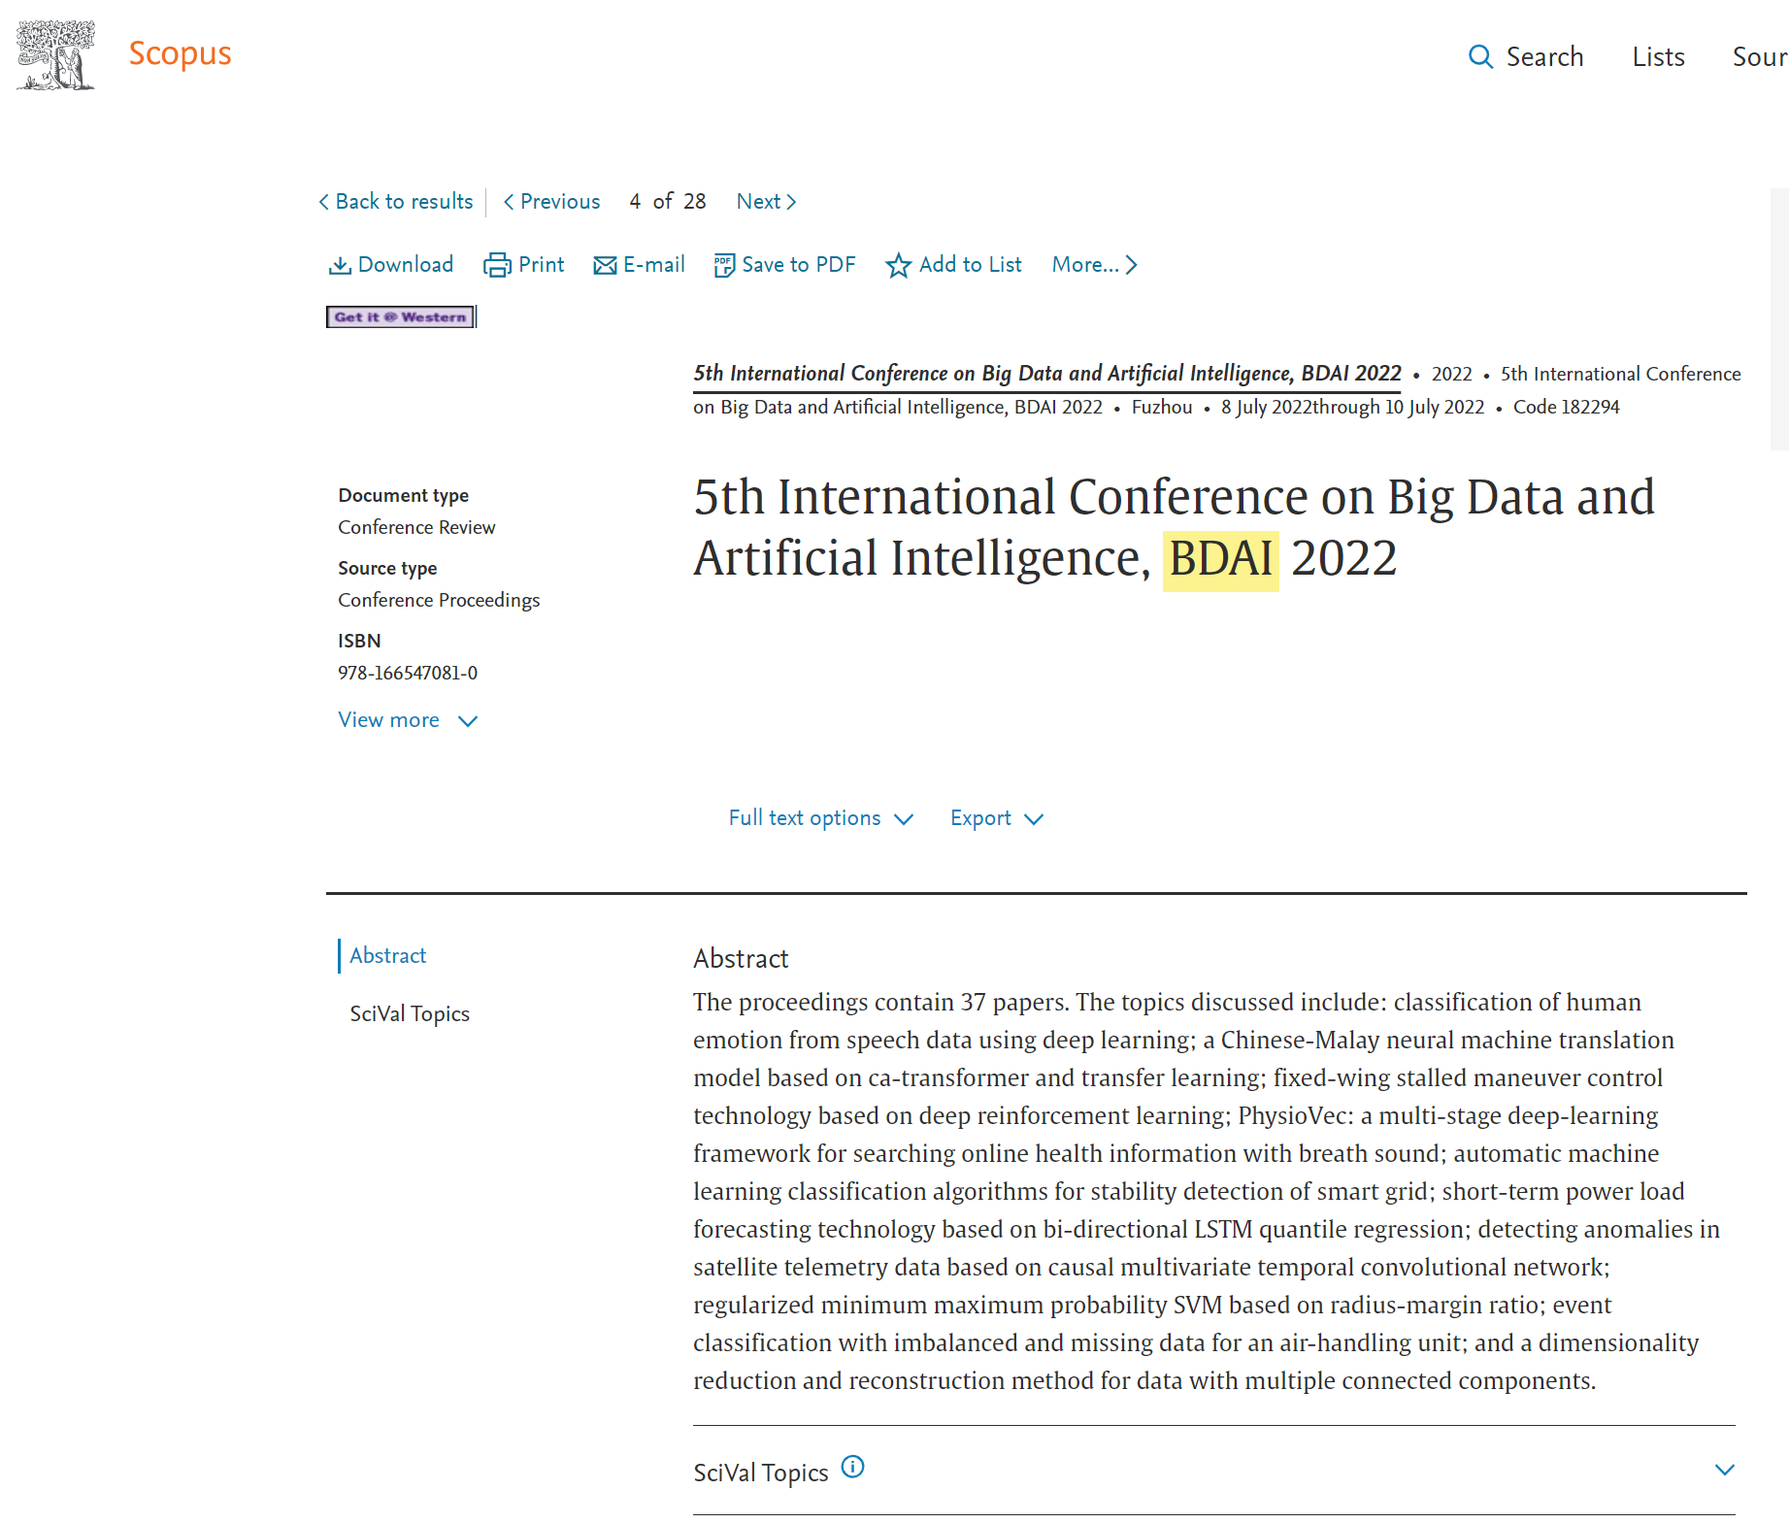Click the Abstract heading above the text
Viewport: 1789px width, 1523px height.
pyautogui.click(x=741, y=959)
